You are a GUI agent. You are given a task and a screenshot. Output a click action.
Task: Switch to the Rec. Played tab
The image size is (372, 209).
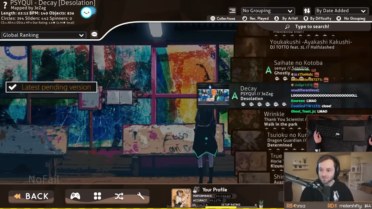(256, 19)
